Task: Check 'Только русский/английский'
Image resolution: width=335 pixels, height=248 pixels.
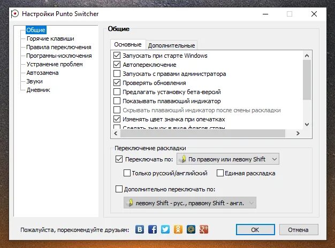Action: click(127, 173)
